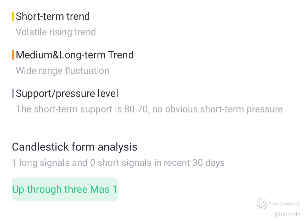Viewport: 306px width, 221px height.
Task: Click the gray marker beside Support/pressure level
Action: [x=13, y=94]
